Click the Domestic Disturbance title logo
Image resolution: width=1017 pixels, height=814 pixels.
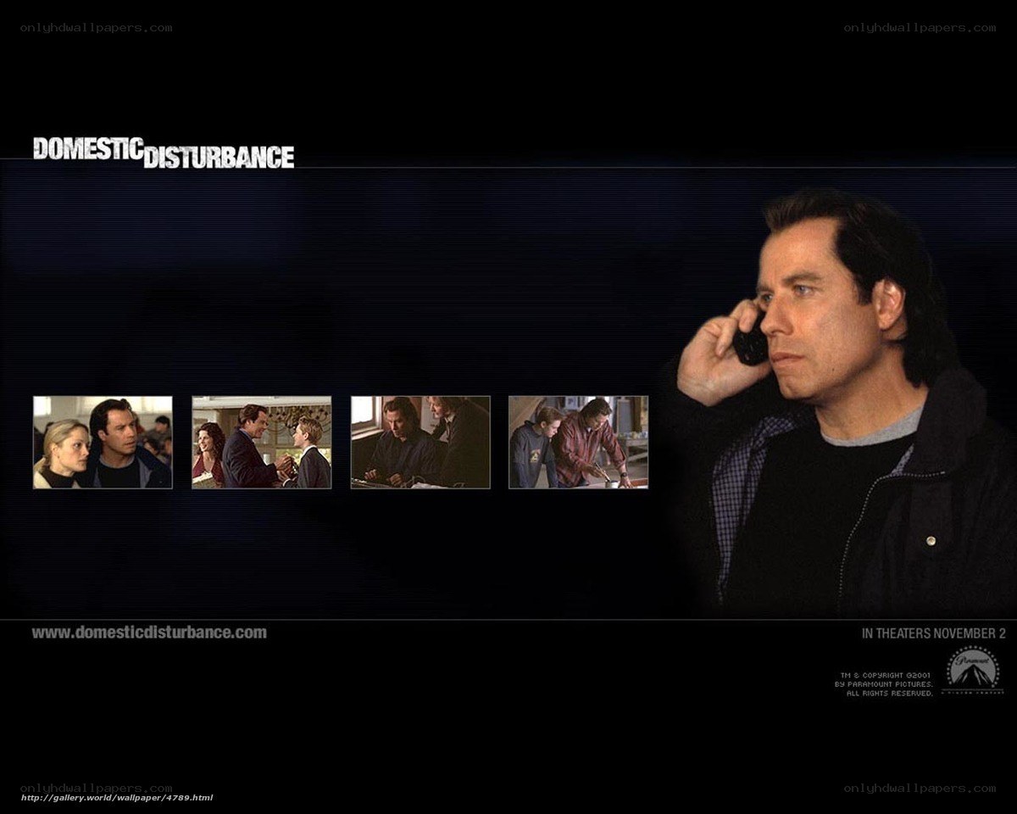pyautogui.click(x=164, y=152)
